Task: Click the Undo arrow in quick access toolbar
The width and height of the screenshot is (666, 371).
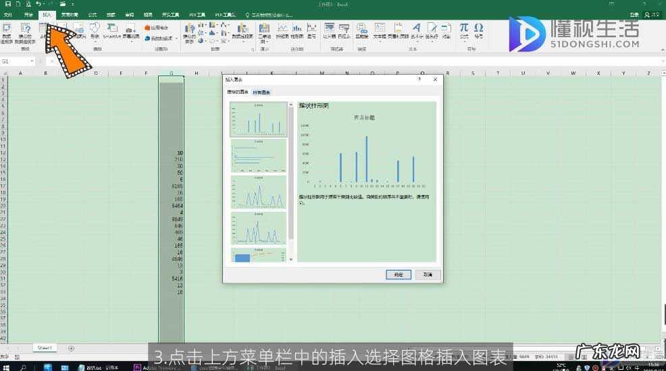Action: click(38, 4)
